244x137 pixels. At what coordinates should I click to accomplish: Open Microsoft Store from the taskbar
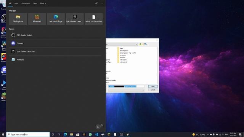(78, 134)
